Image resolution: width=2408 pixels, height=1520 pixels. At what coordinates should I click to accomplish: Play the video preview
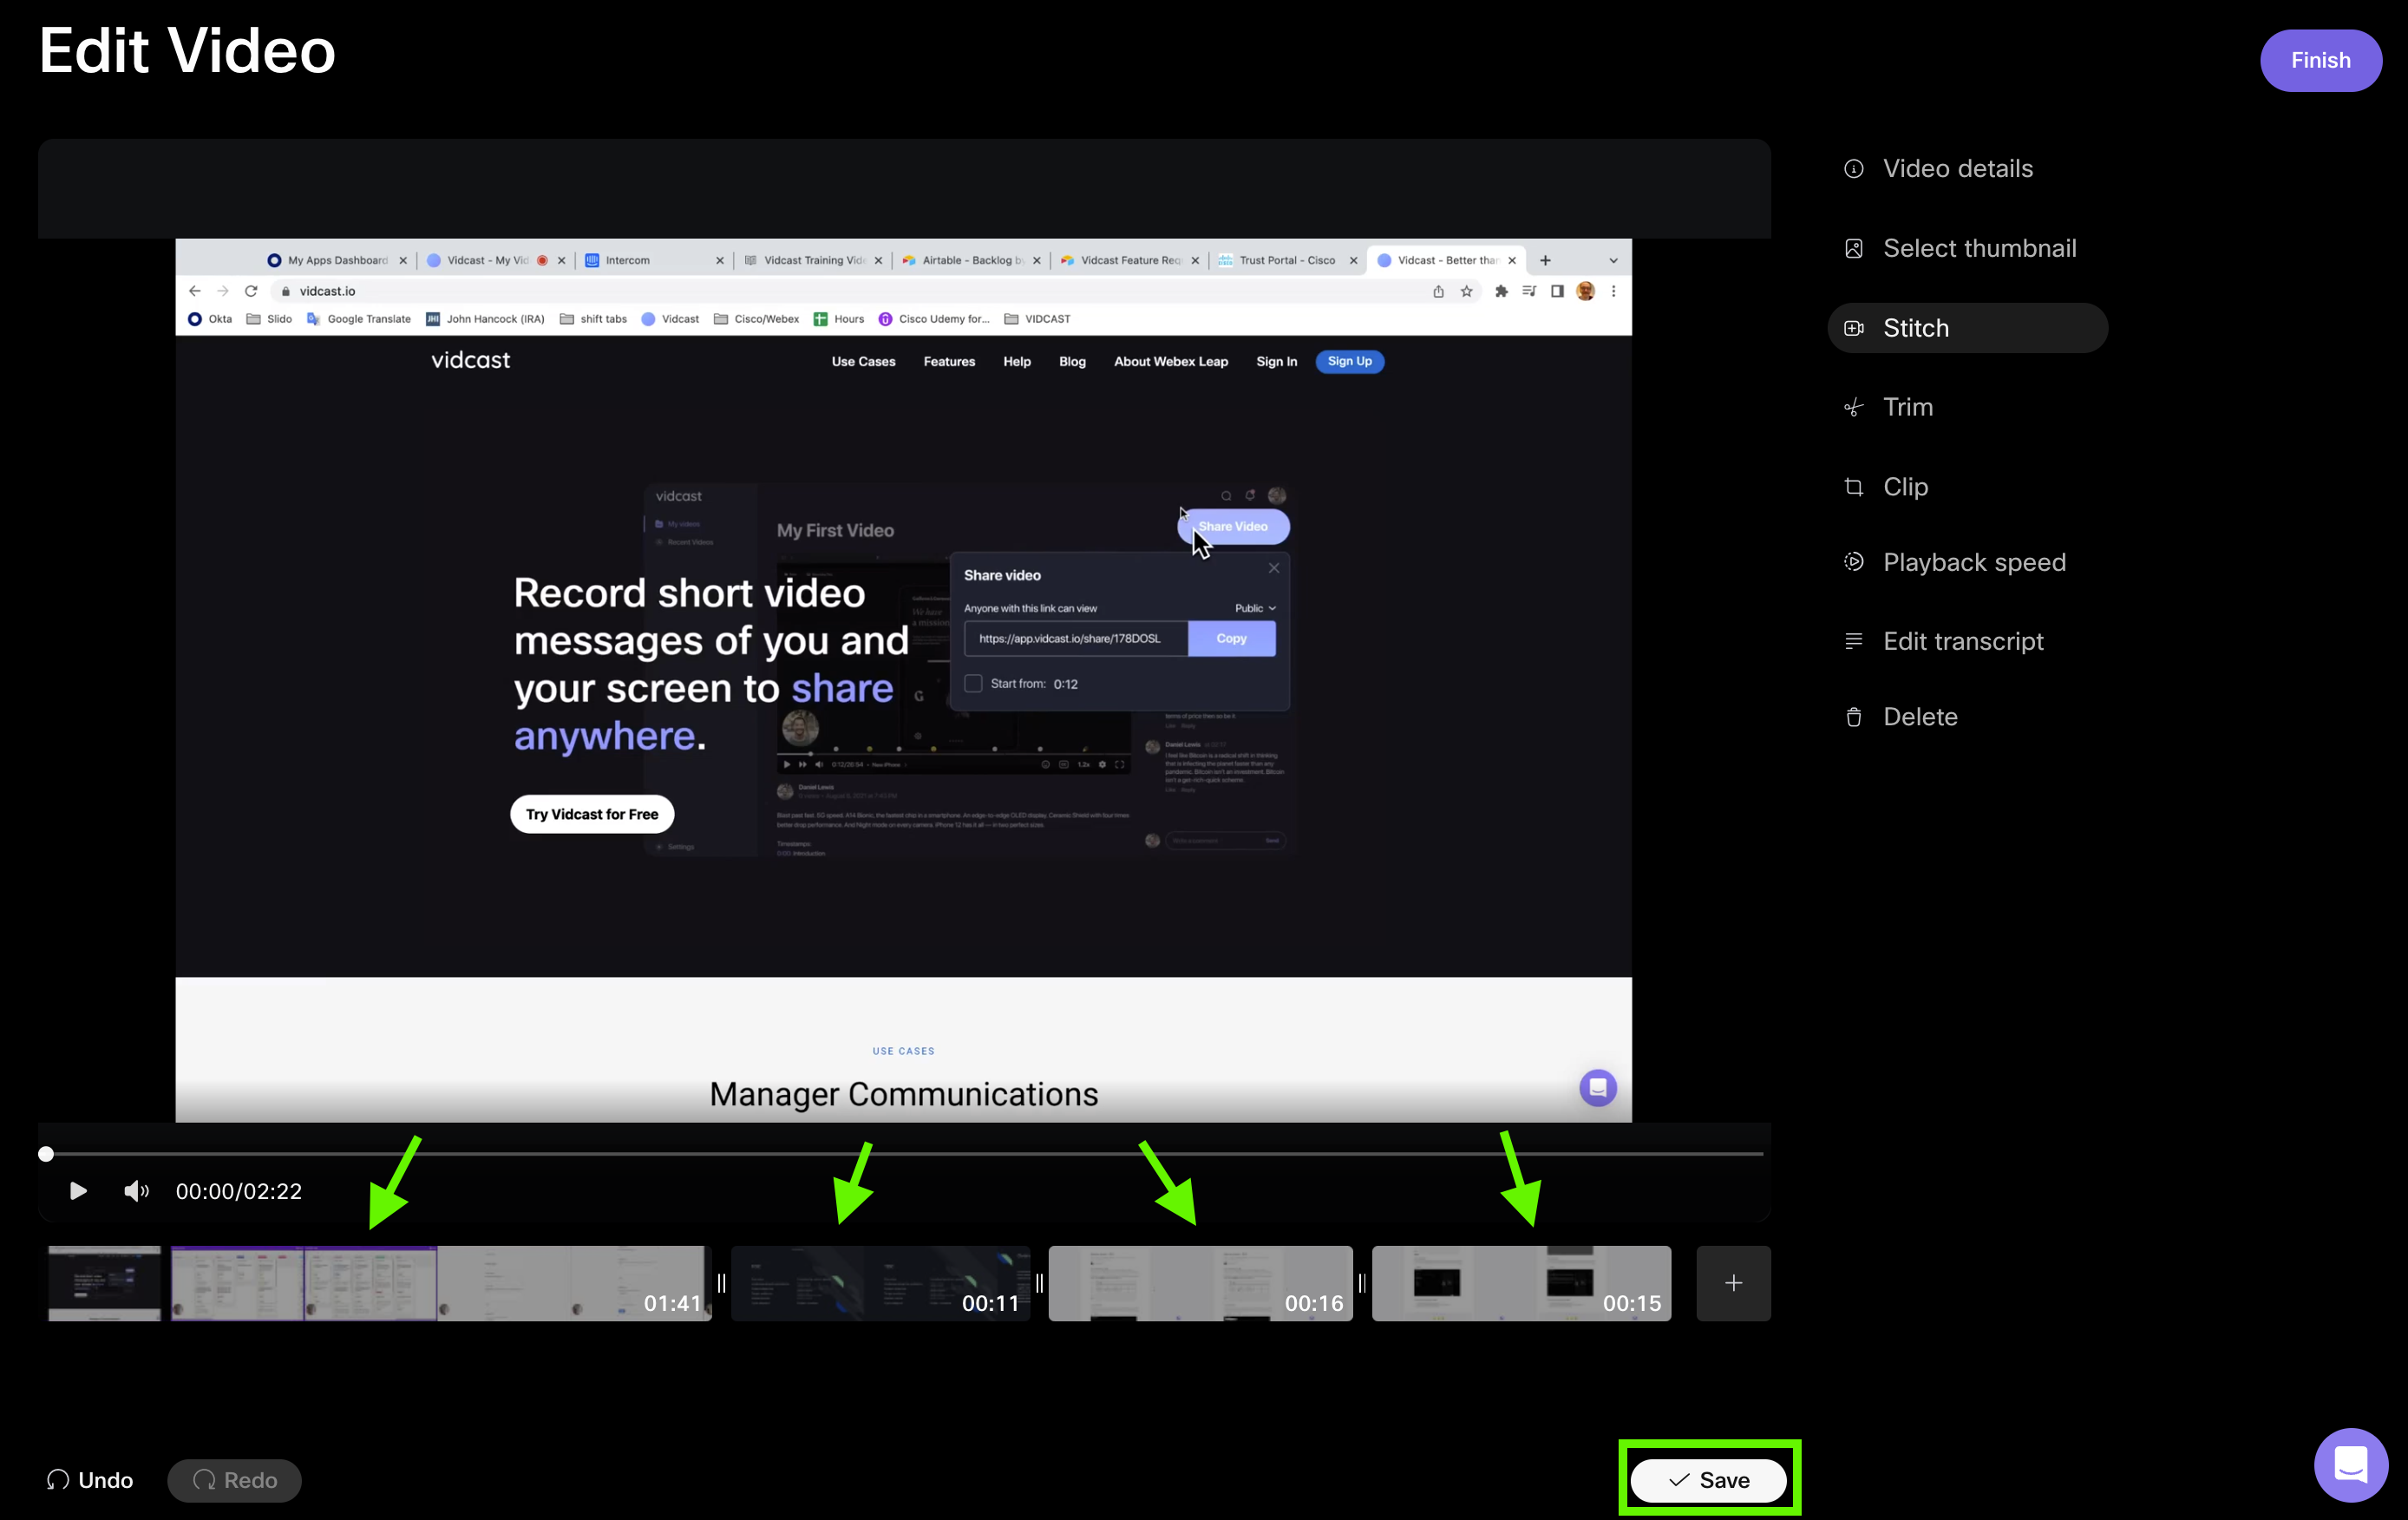tap(78, 1191)
